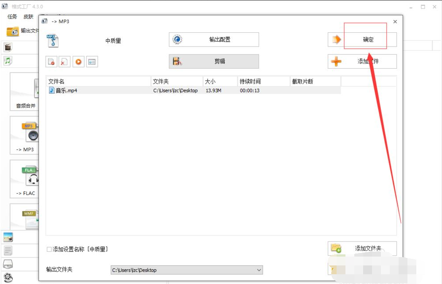The height and width of the screenshot is (284, 442).
Task: Click the 中质量 quality label
Action: point(113,41)
